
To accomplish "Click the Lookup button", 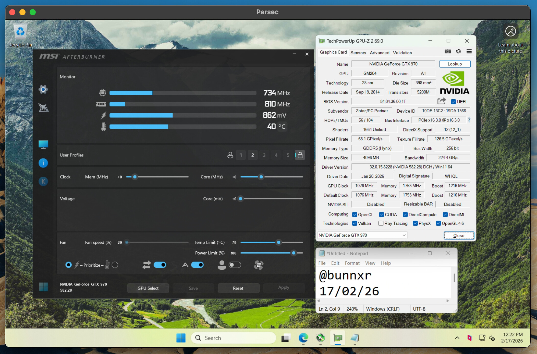I will (x=455, y=64).
